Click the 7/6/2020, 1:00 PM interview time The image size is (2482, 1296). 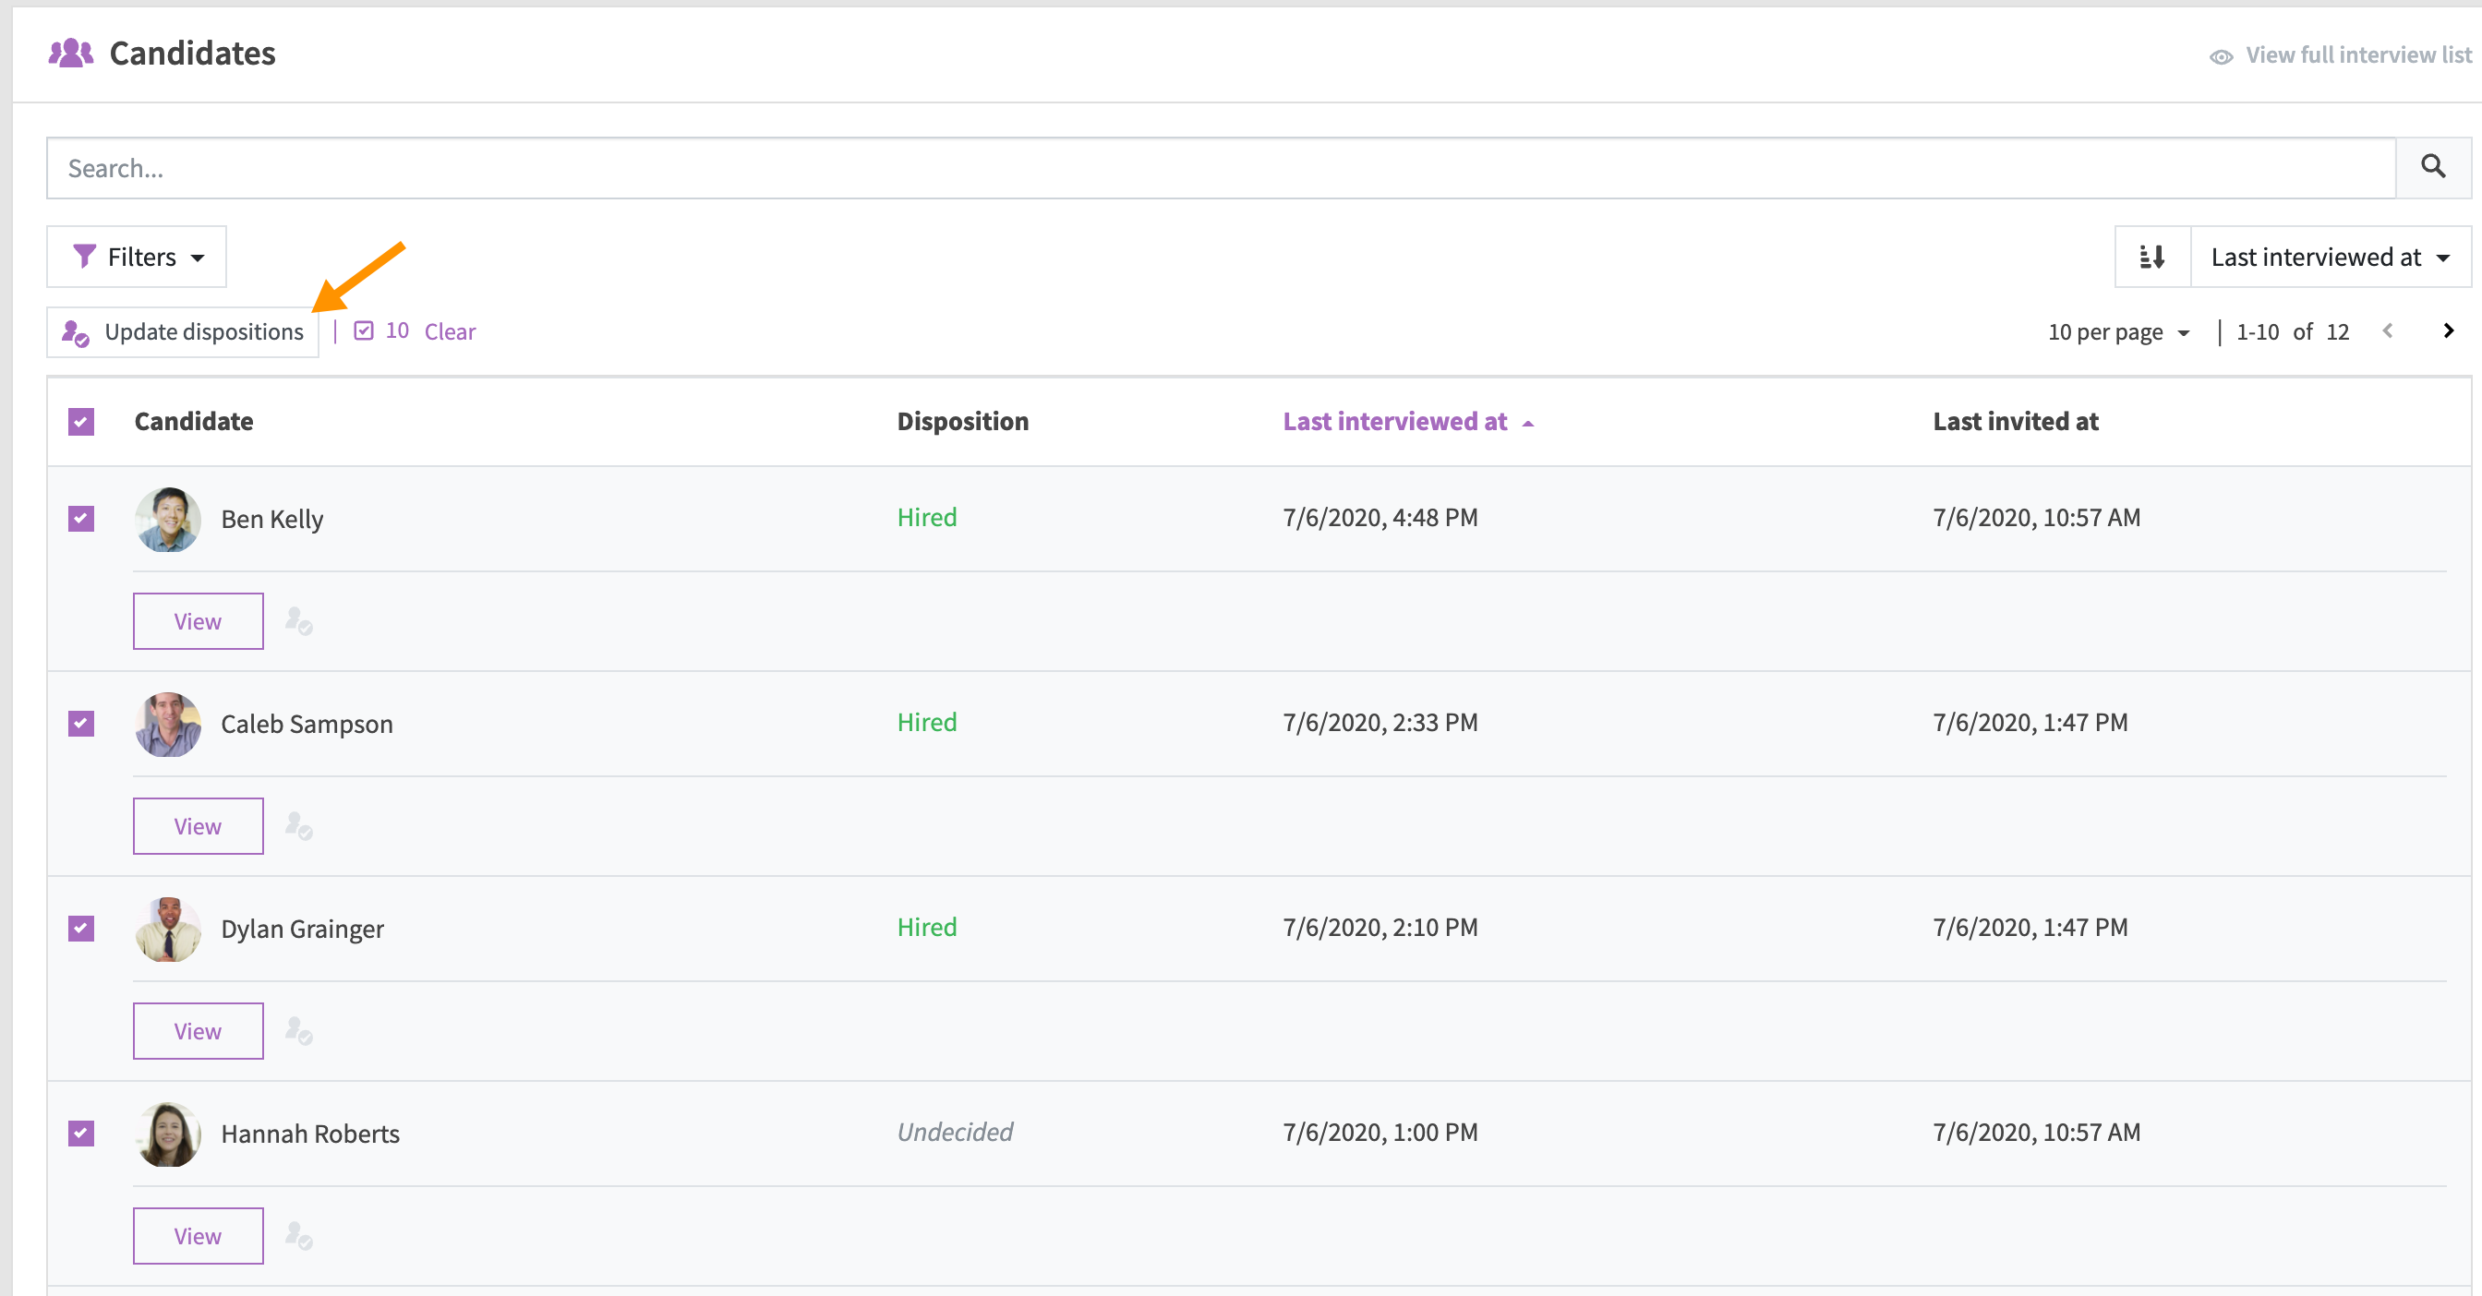click(1380, 1133)
